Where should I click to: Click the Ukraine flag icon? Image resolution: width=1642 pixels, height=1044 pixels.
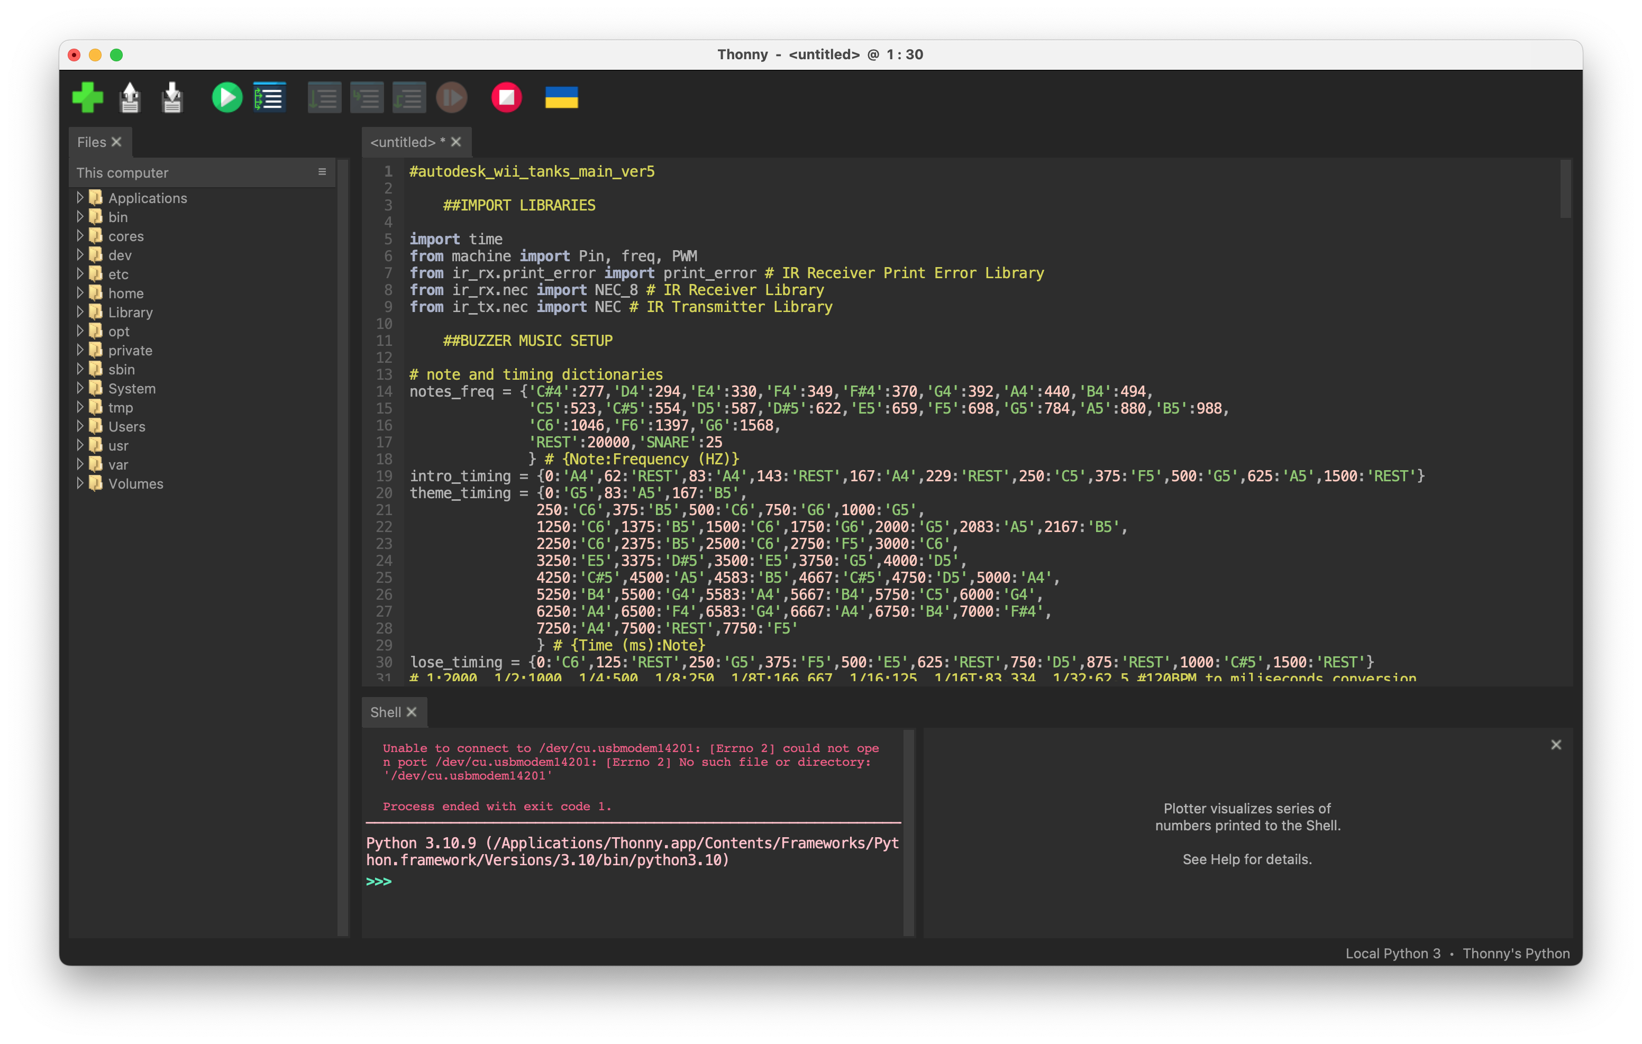pyautogui.click(x=561, y=97)
